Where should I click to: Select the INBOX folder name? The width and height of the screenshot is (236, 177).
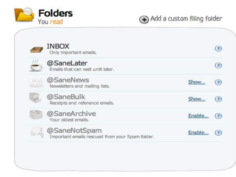click(x=58, y=46)
